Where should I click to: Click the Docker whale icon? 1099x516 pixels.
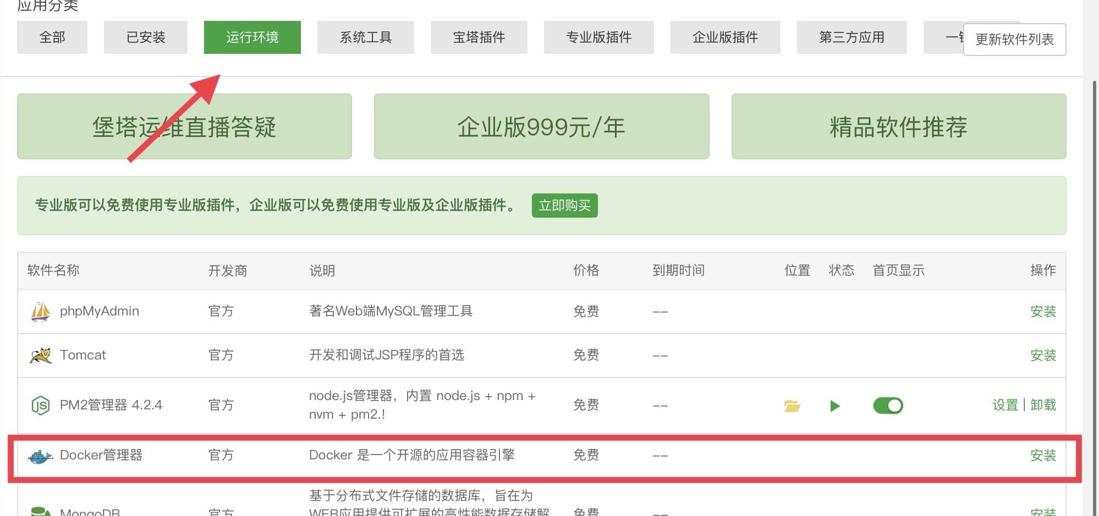pos(40,456)
